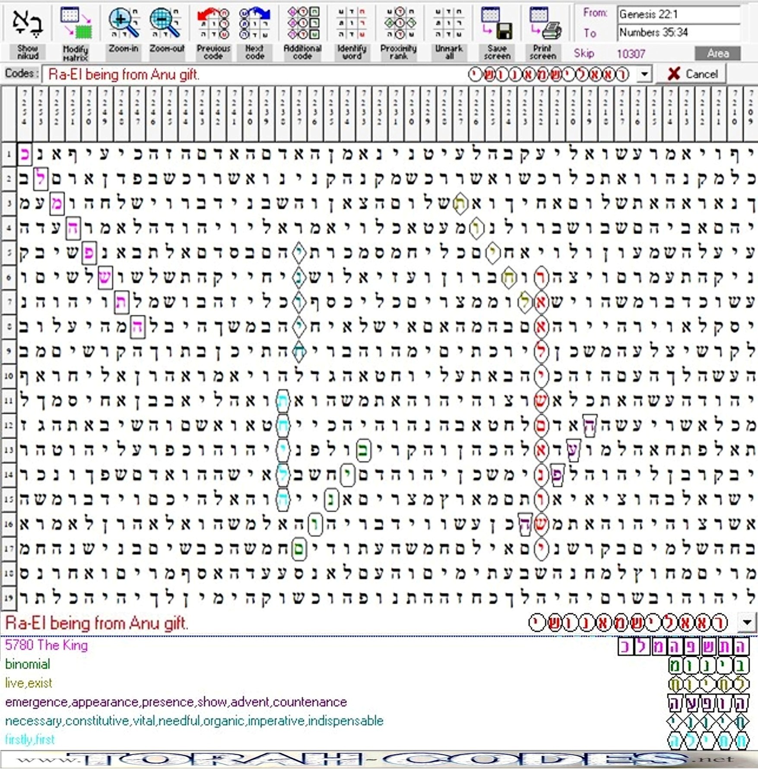This screenshot has width=758, height=769.
Task: Click the Zoom-in magnifier icon
Action: pos(124,23)
